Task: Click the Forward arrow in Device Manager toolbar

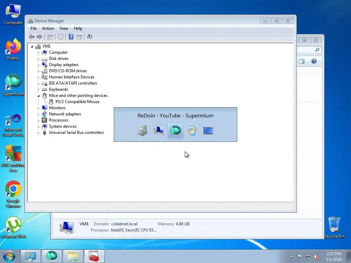Action: (39, 37)
